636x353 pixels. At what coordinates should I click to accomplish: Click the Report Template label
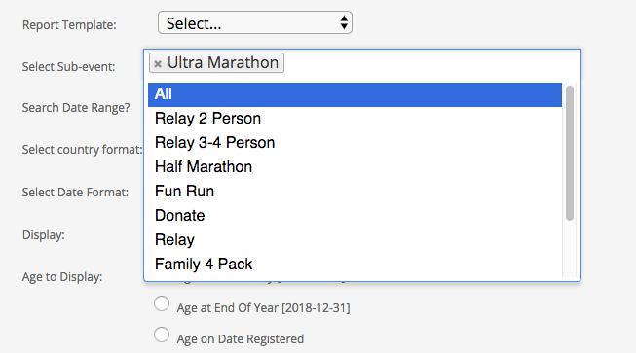69,25
